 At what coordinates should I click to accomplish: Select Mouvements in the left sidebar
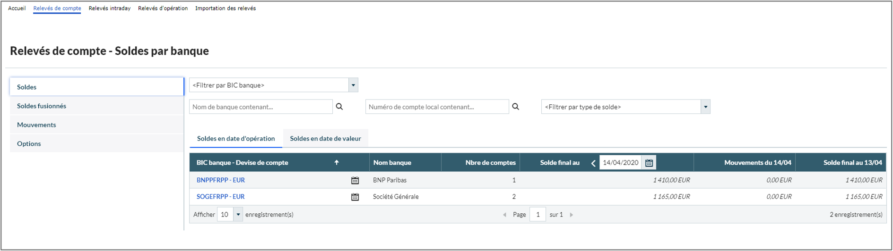[x=36, y=125]
